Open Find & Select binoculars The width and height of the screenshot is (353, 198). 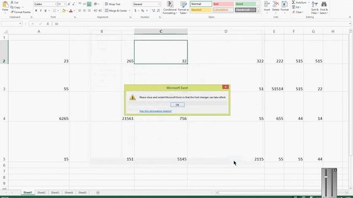(x=324, y=8)
